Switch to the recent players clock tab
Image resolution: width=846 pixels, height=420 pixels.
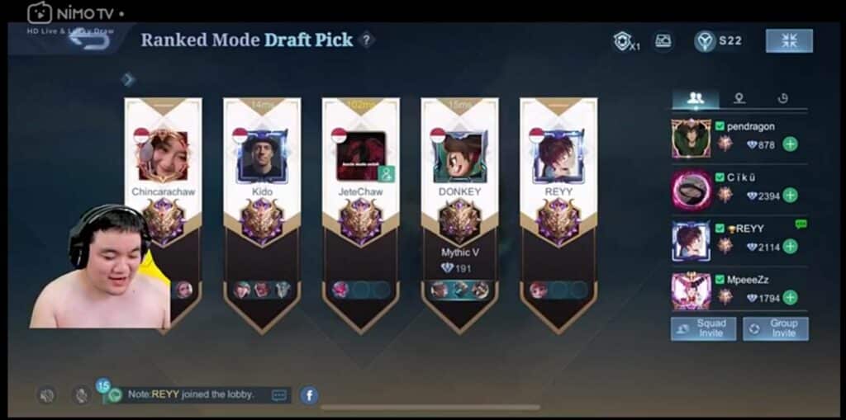[783, 98]
